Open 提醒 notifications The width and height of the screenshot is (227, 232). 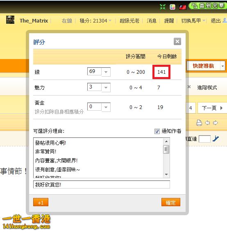pos(169,21)
